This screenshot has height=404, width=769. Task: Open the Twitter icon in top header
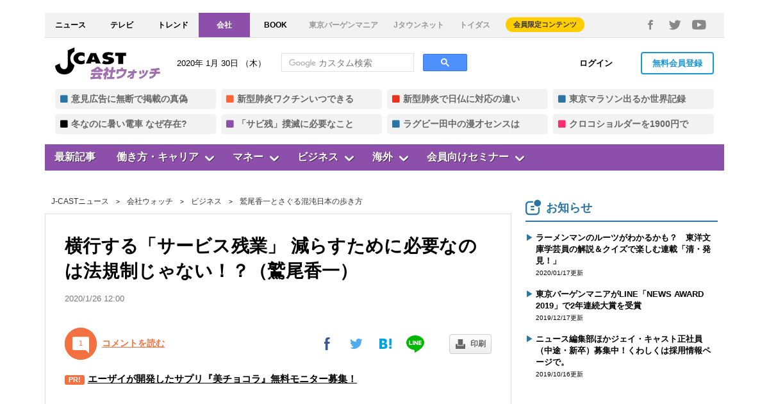tap(675, 25)
